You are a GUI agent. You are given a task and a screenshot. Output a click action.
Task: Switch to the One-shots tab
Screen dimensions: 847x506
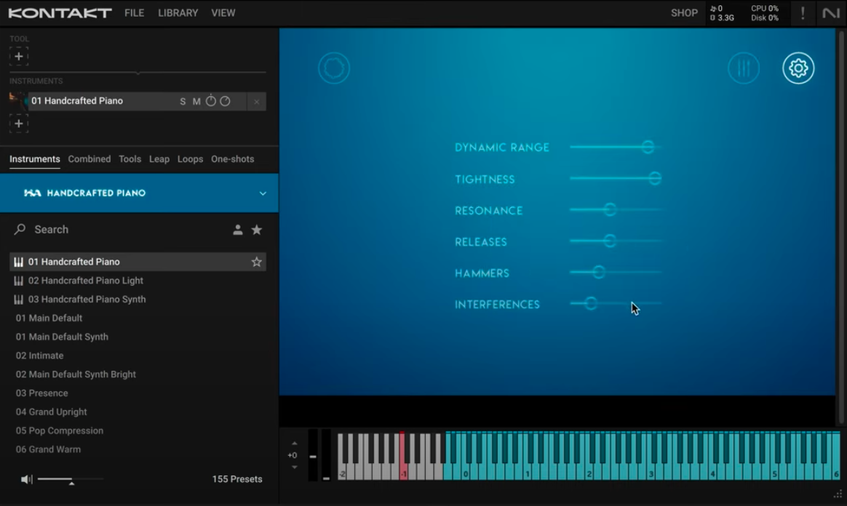[x=232, y=159]
